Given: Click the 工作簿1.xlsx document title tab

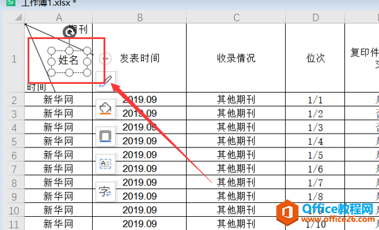Looking at the screenshot, I should coord(49,3).
